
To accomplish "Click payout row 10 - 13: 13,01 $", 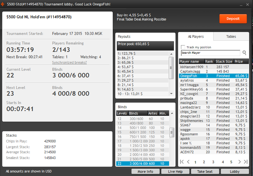I will coord(143,94).
